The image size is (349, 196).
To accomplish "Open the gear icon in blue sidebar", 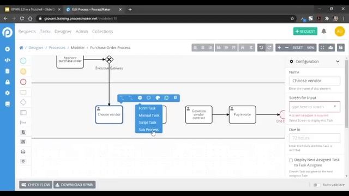I will 7,93.
